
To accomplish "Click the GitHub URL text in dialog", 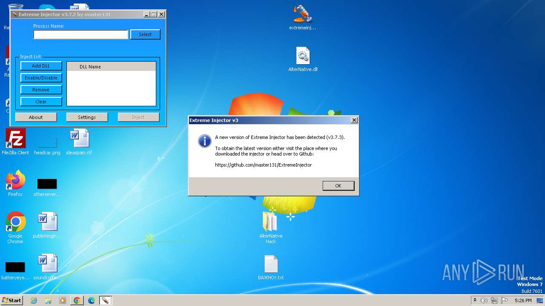I will 264,165.
